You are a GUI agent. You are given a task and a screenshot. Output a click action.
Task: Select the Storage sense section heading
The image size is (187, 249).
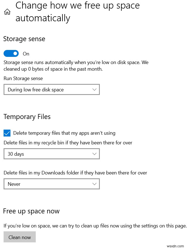(24, 39)
